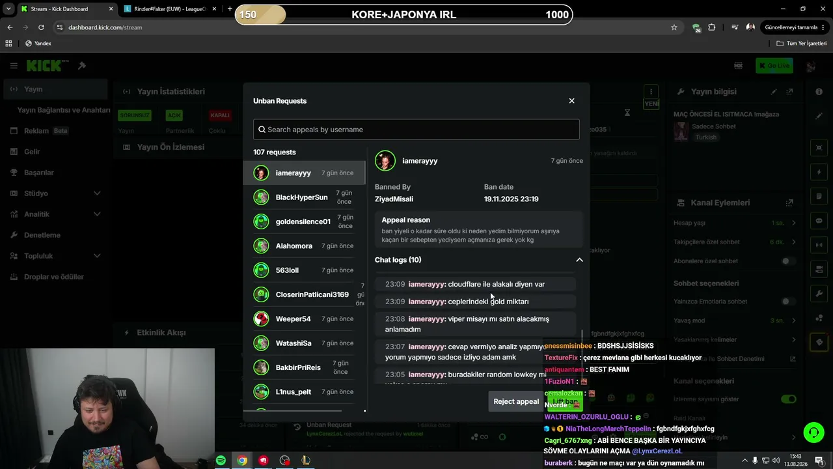The height and width of the screenshot is (469, 833).
Task: Toggle Yalnızca Emotlarla sohbet switch
Action: [x=788, y=302]
